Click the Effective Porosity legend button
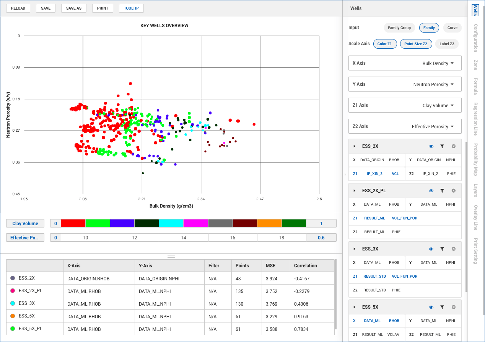Image resolution: width=485 pixels, height=342 pixels. (x=25, y=238)
